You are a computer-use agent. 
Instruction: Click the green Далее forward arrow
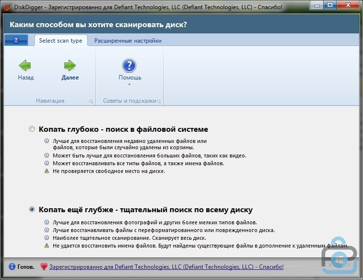70,65
